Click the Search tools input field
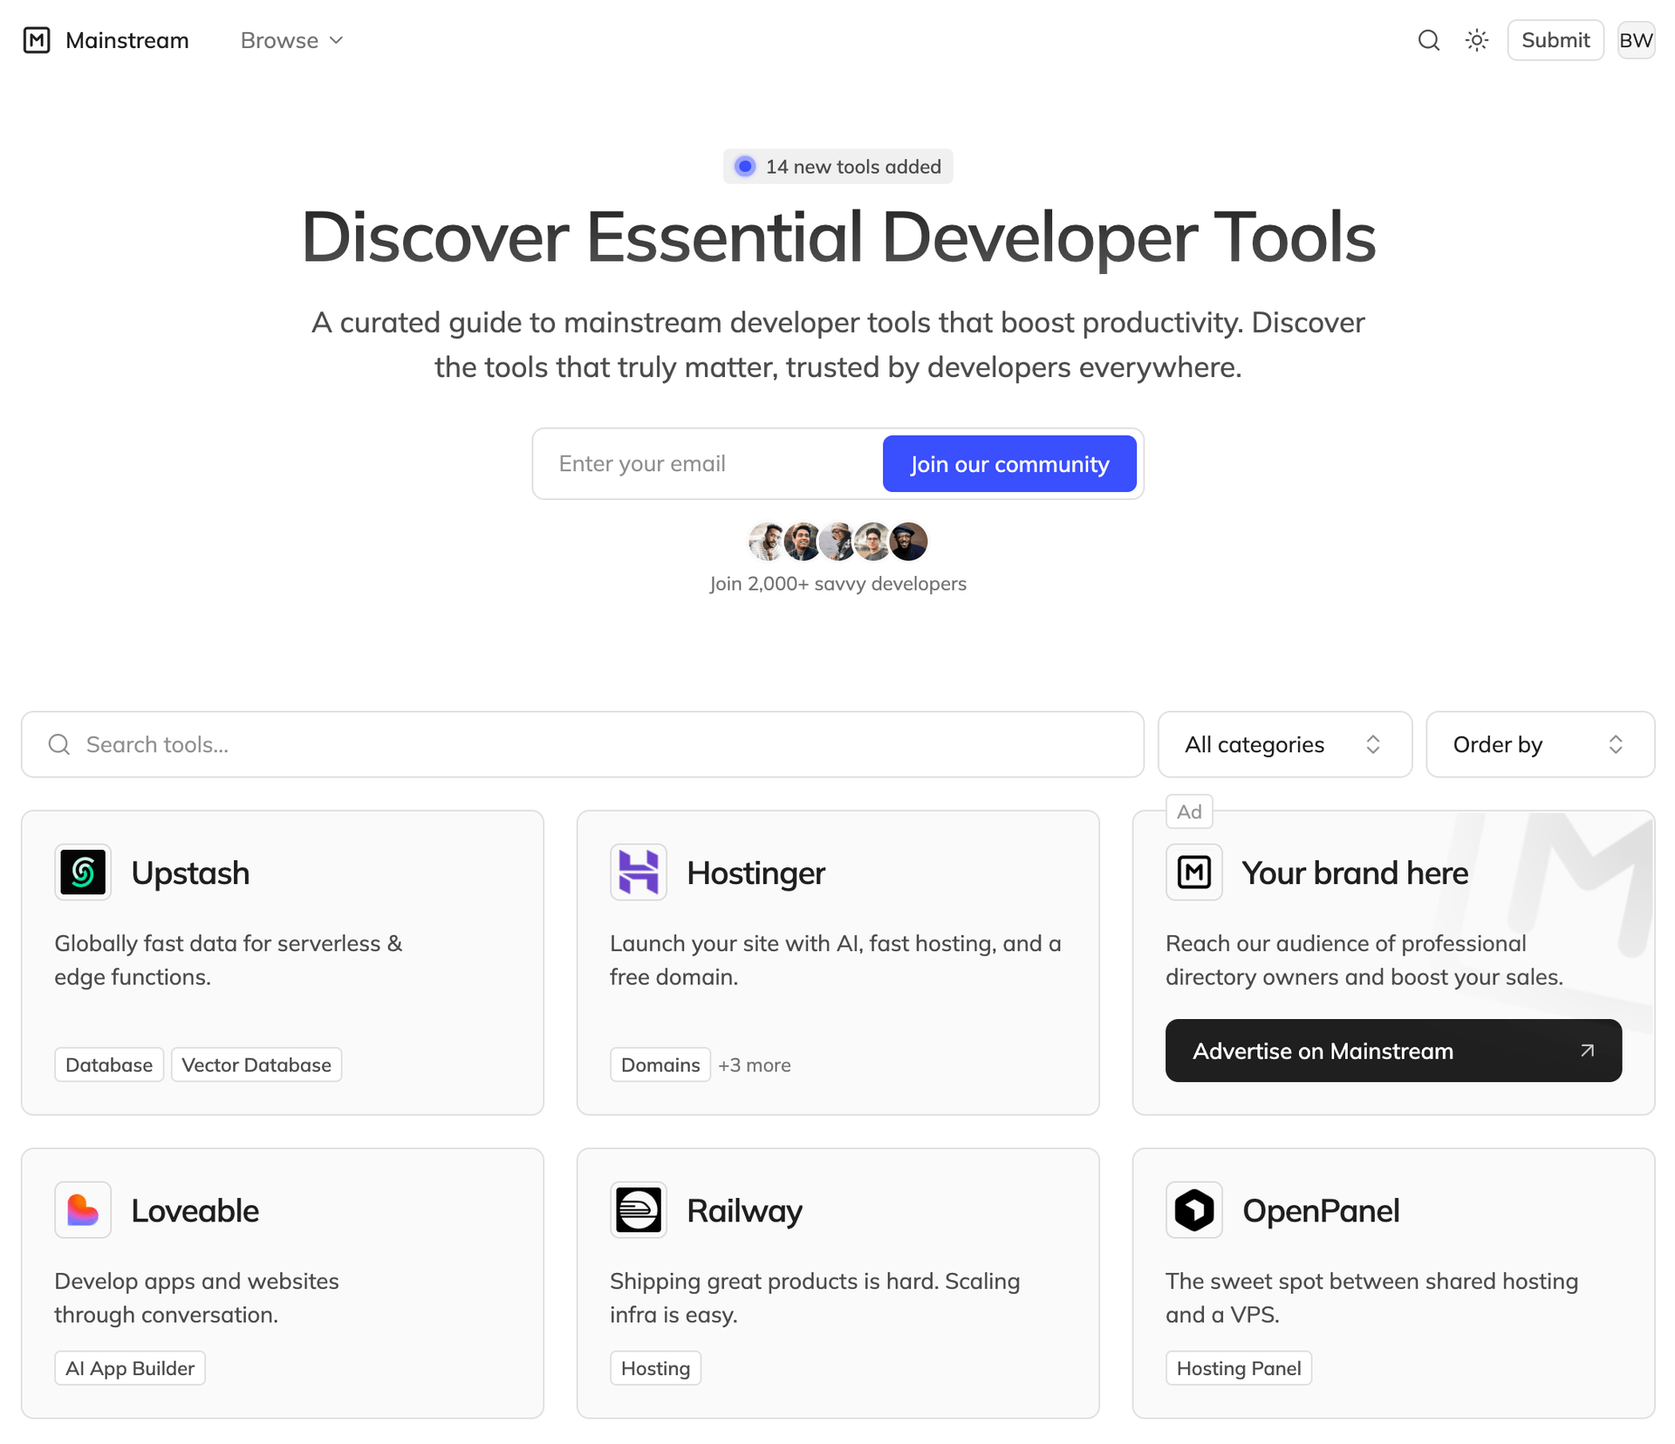 [593, 744]
